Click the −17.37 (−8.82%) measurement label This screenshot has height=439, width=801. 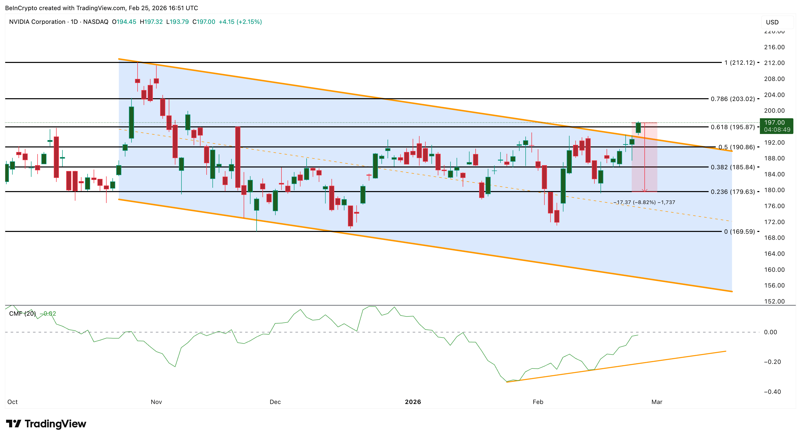point(644,202)
